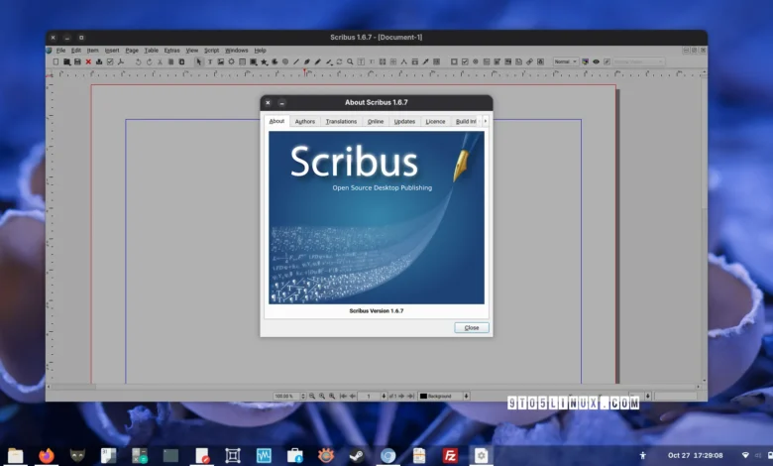
Task: Click the Redo arrow icon
Action: 149,61
